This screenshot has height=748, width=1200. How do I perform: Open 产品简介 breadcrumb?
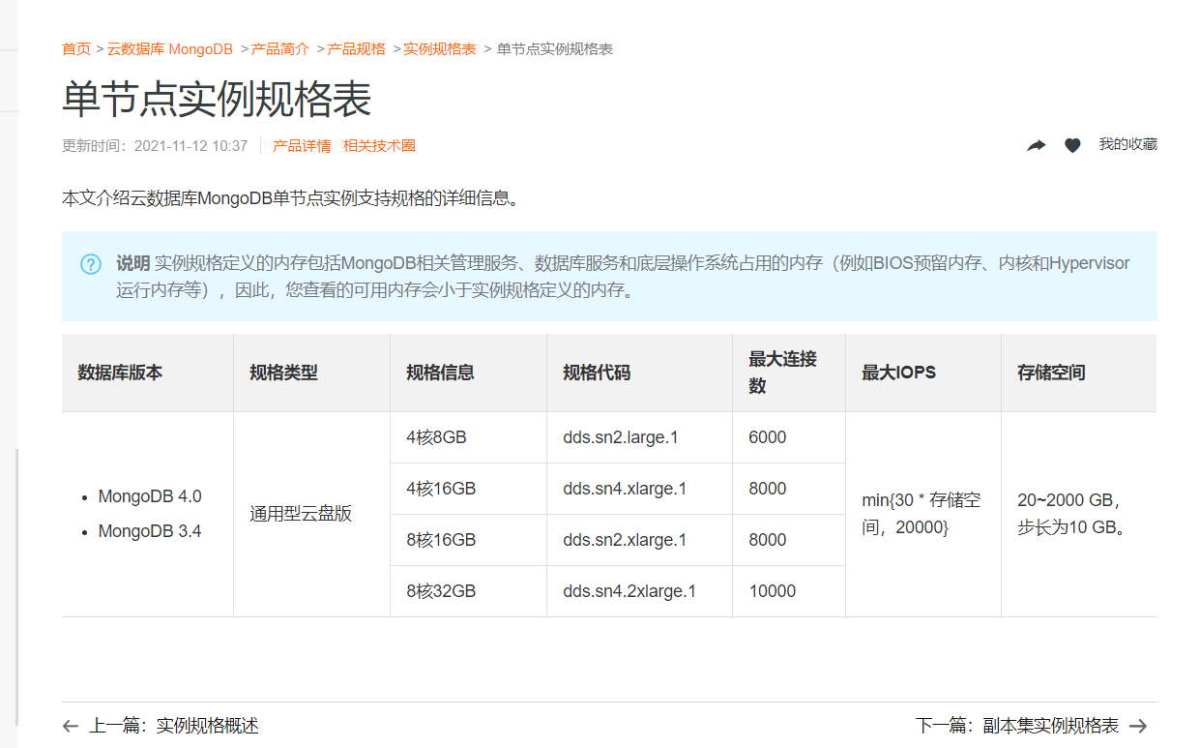click(280, 48)
